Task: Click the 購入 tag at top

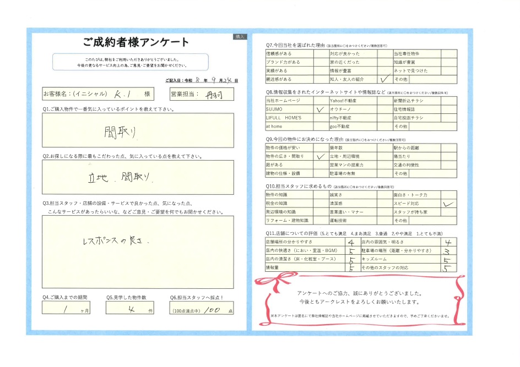Action: tap(240, 37)
